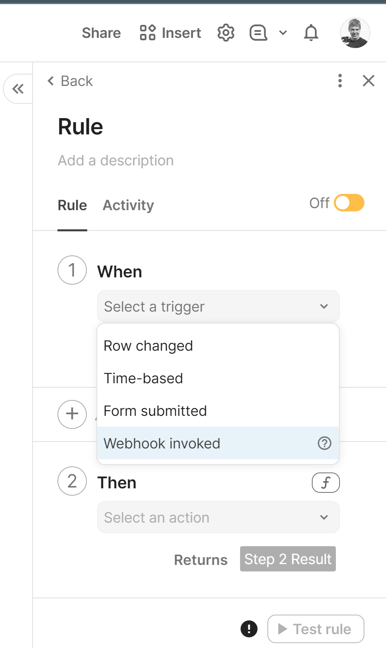Image resolution: width=386 pixels, height=648 pixels.
Task: Open the settings gear icon
Action: tap(226, 33)
